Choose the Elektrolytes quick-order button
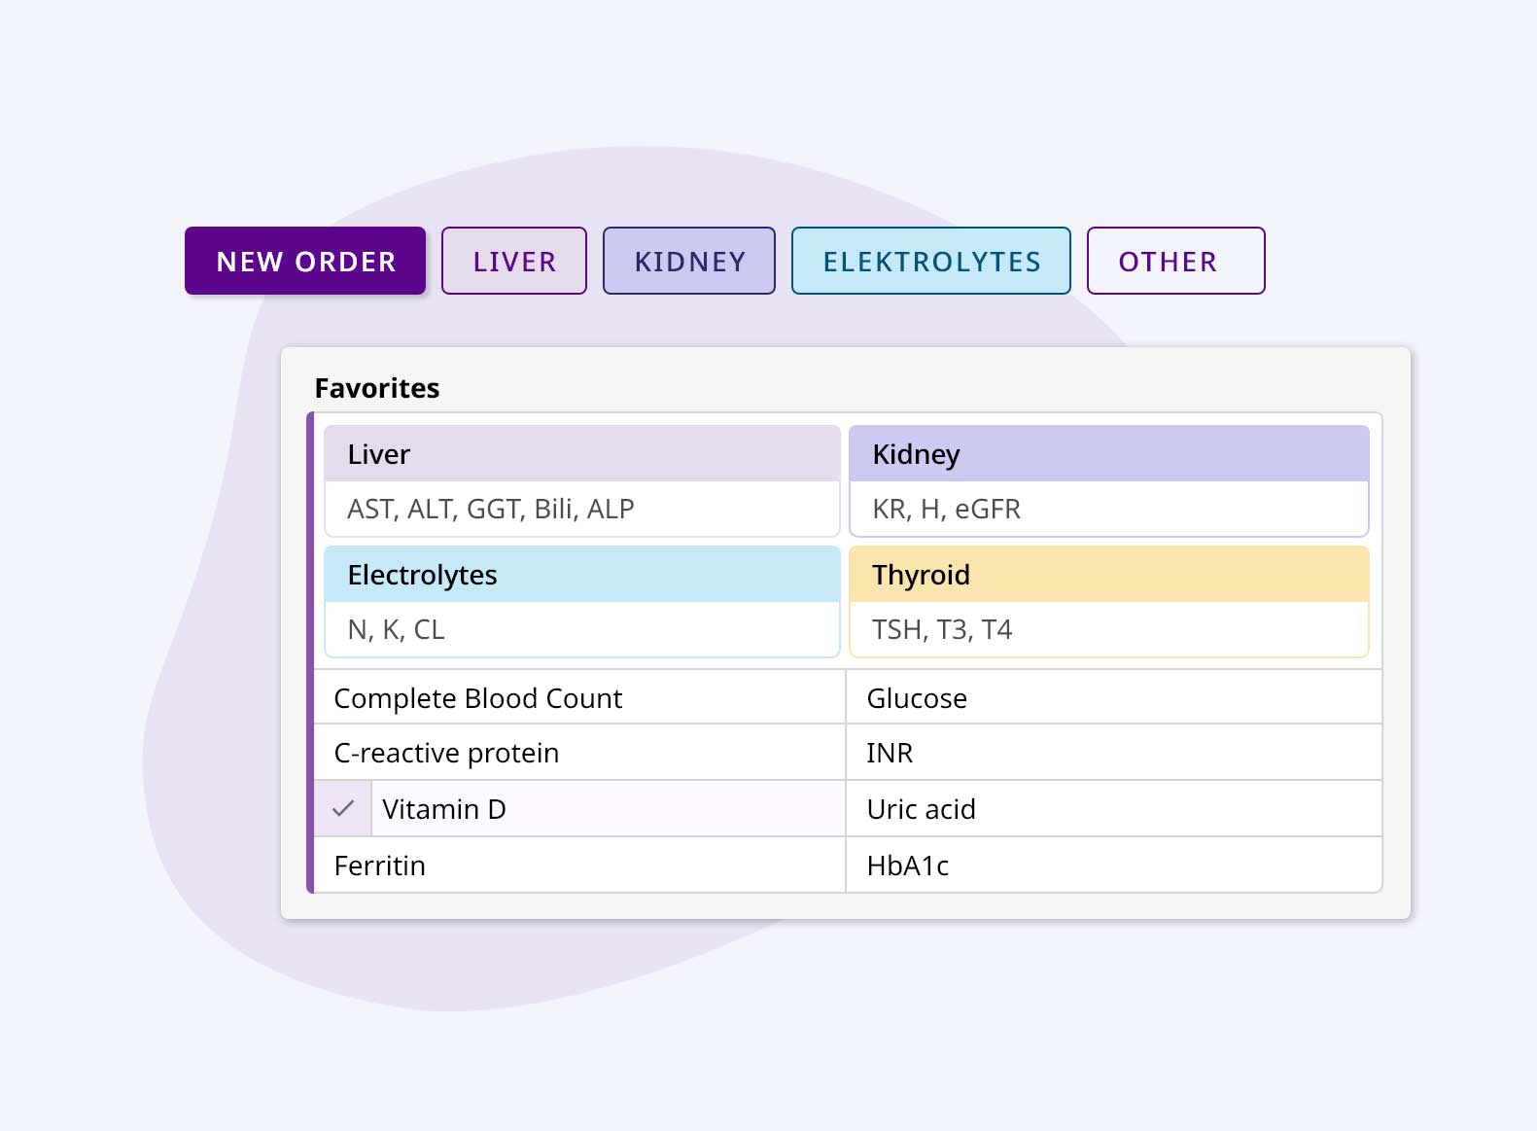Screen dimensions: 1537x1131 (930, 261)
